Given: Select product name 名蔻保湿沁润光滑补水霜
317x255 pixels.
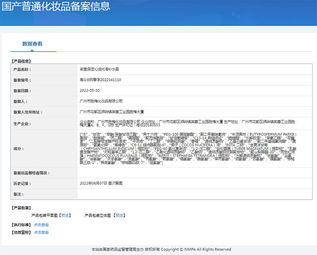Looking at the screenshot, I should 99,69.
